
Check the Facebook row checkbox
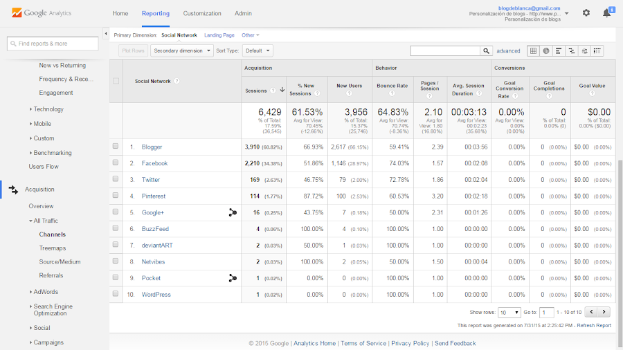tap(116, 163)
